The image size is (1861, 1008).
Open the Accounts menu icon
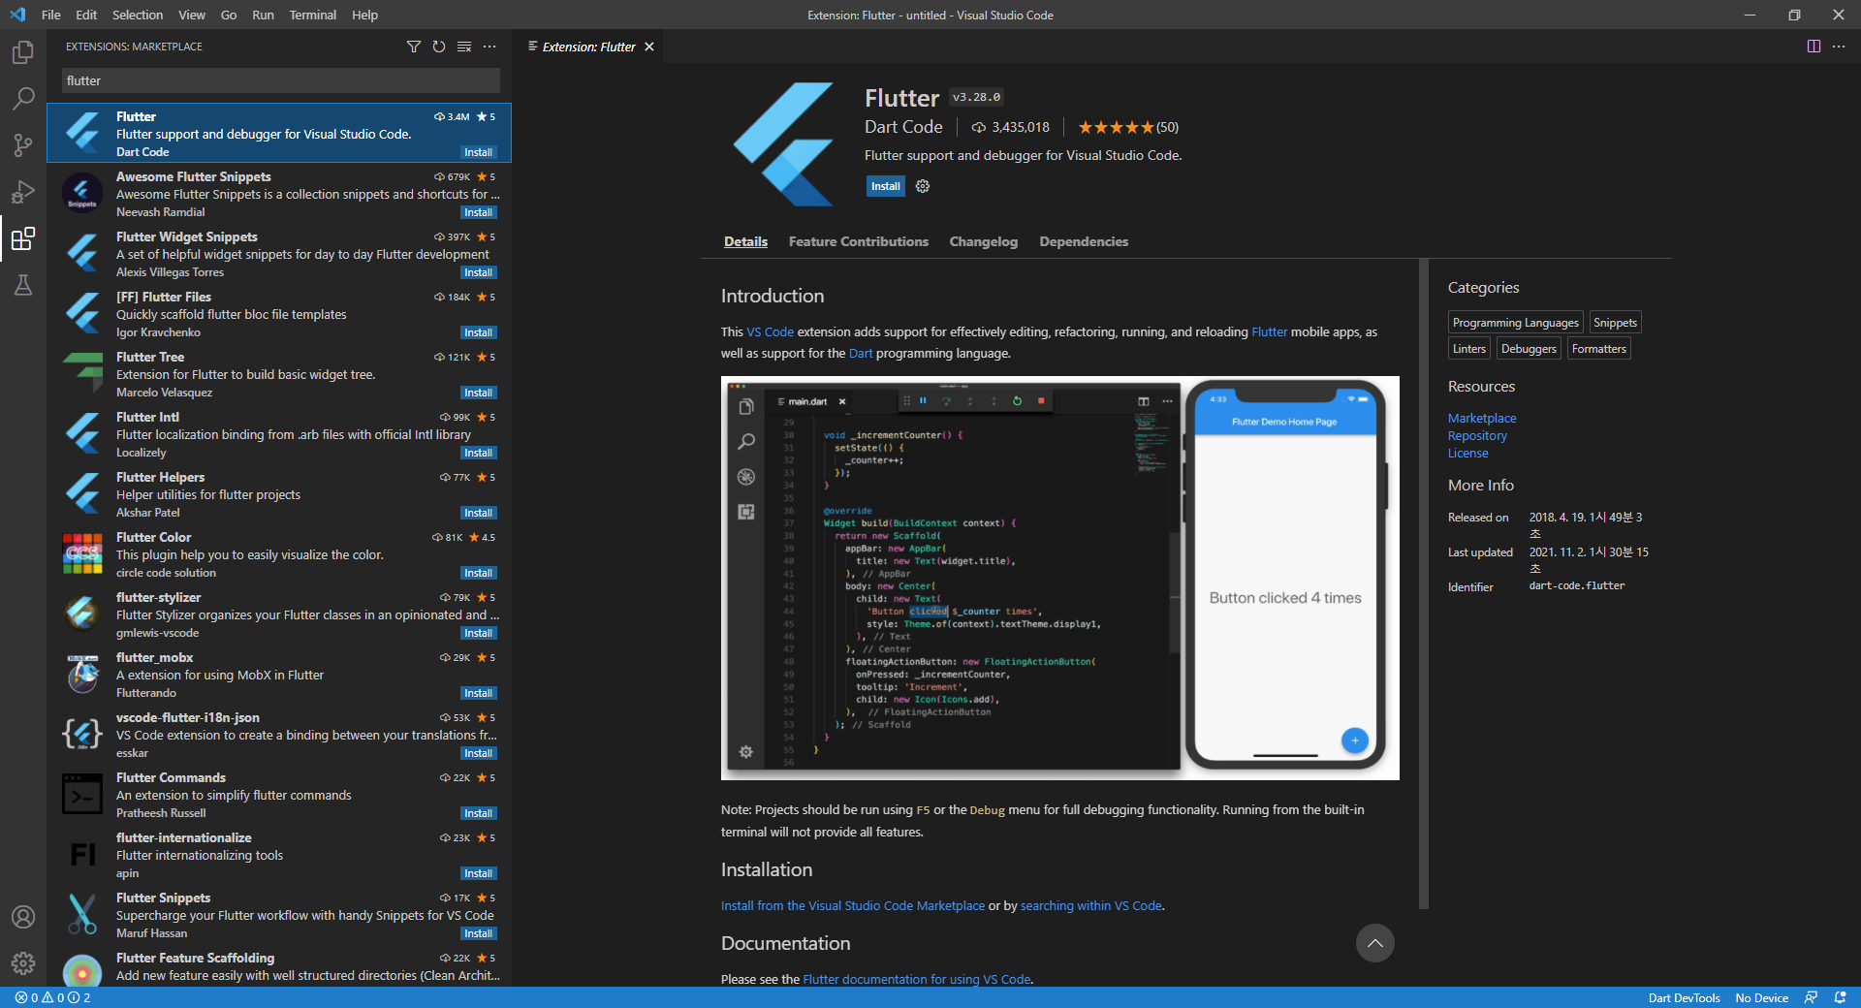click(23, 917)
